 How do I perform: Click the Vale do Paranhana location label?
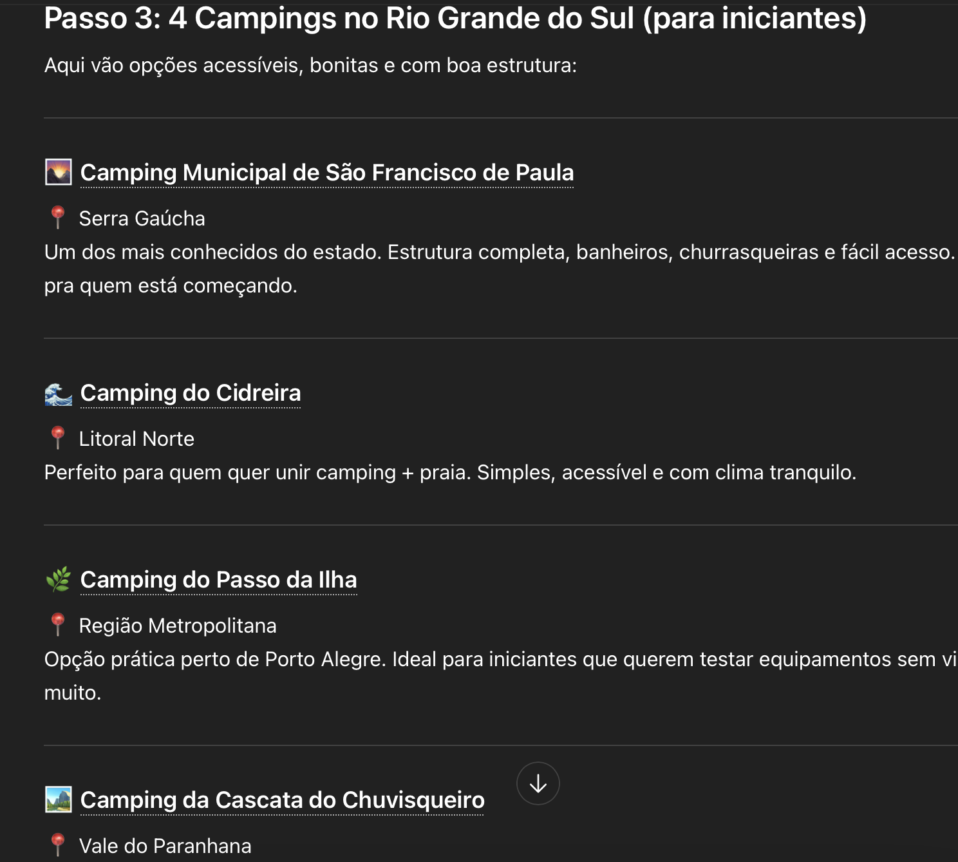[165, 845]
